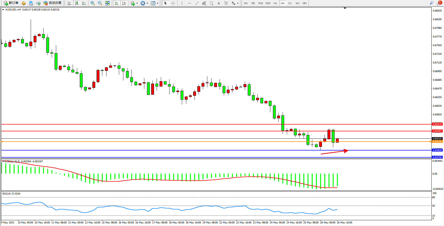Open search with the magnifier icon
Screen dimensions: 444x226
point(431,3)
